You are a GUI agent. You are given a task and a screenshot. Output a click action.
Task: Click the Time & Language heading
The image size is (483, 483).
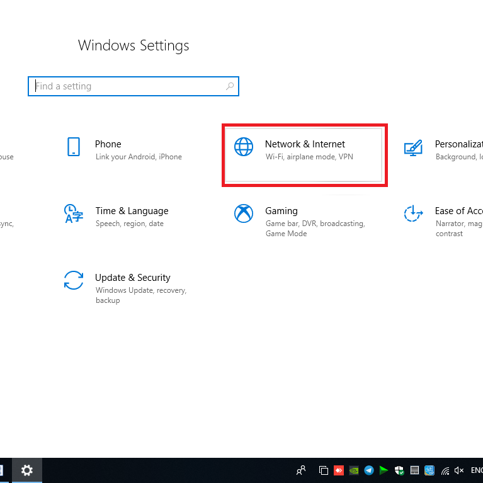(132, 211)
